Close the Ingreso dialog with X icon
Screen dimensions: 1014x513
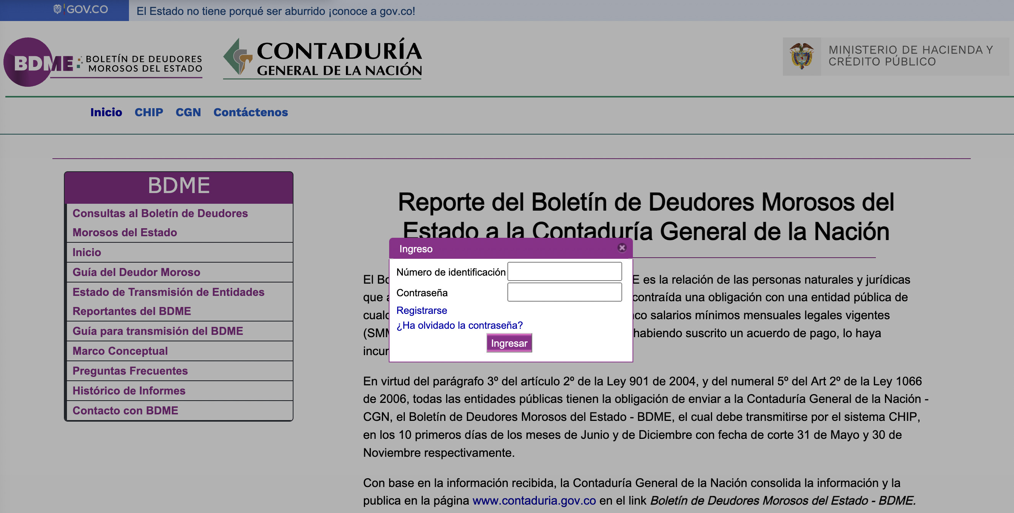point(621,248)
